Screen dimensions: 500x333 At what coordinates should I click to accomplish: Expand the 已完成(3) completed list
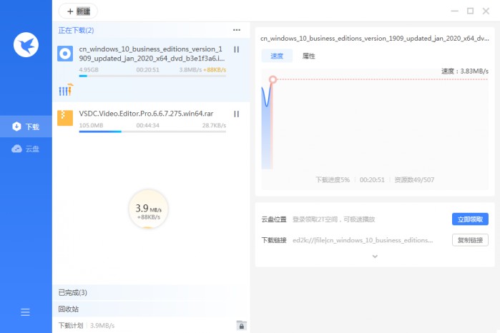click(x=151, y=292)
